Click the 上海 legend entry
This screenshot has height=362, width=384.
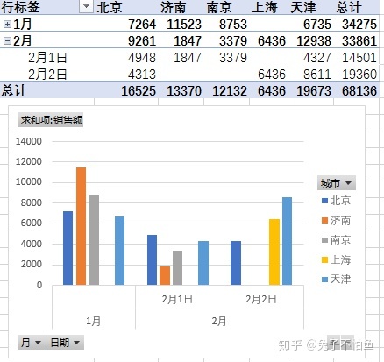click(x=336, y=259)
